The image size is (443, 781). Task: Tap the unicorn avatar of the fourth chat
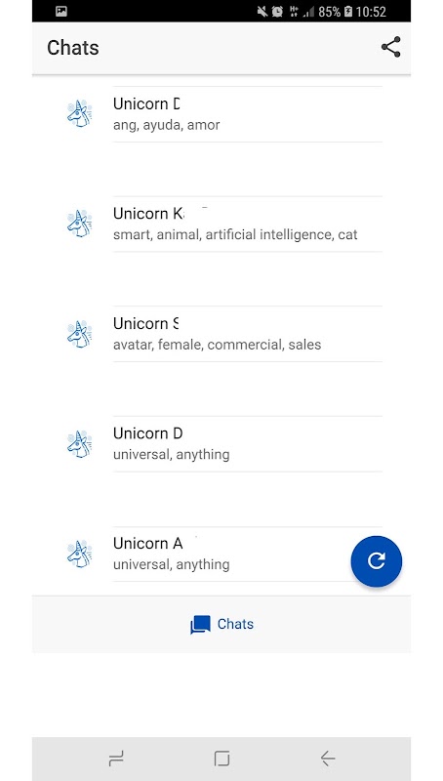point(80,444)
